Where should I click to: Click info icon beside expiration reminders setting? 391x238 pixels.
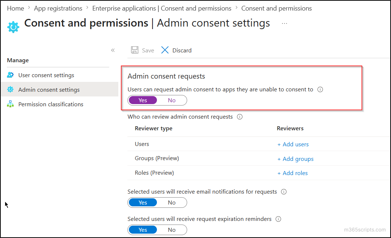278,219
